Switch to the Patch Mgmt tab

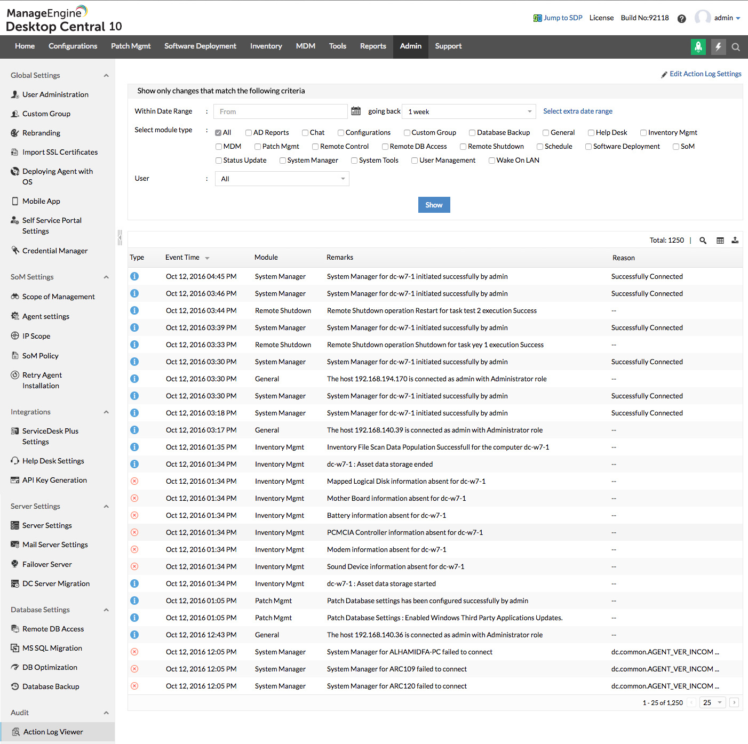point(131,46)
